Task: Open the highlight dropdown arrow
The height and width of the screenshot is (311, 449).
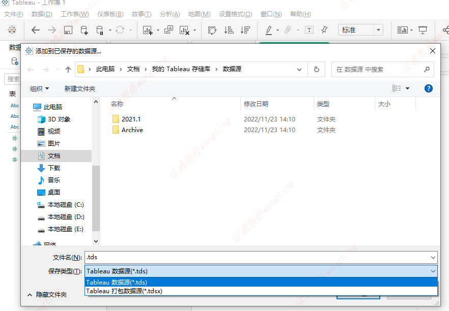Action: point(277,30)
